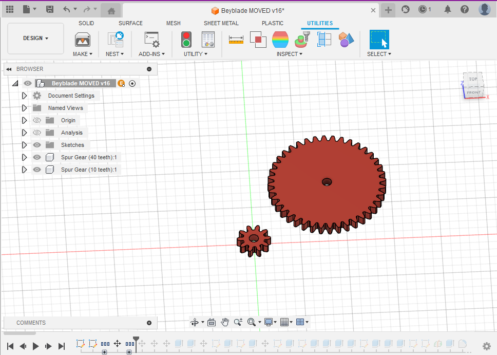Switch to the SHEET METAL tab
The height and width of the screenshot is (355, 497).
click(x=221, y=23)
